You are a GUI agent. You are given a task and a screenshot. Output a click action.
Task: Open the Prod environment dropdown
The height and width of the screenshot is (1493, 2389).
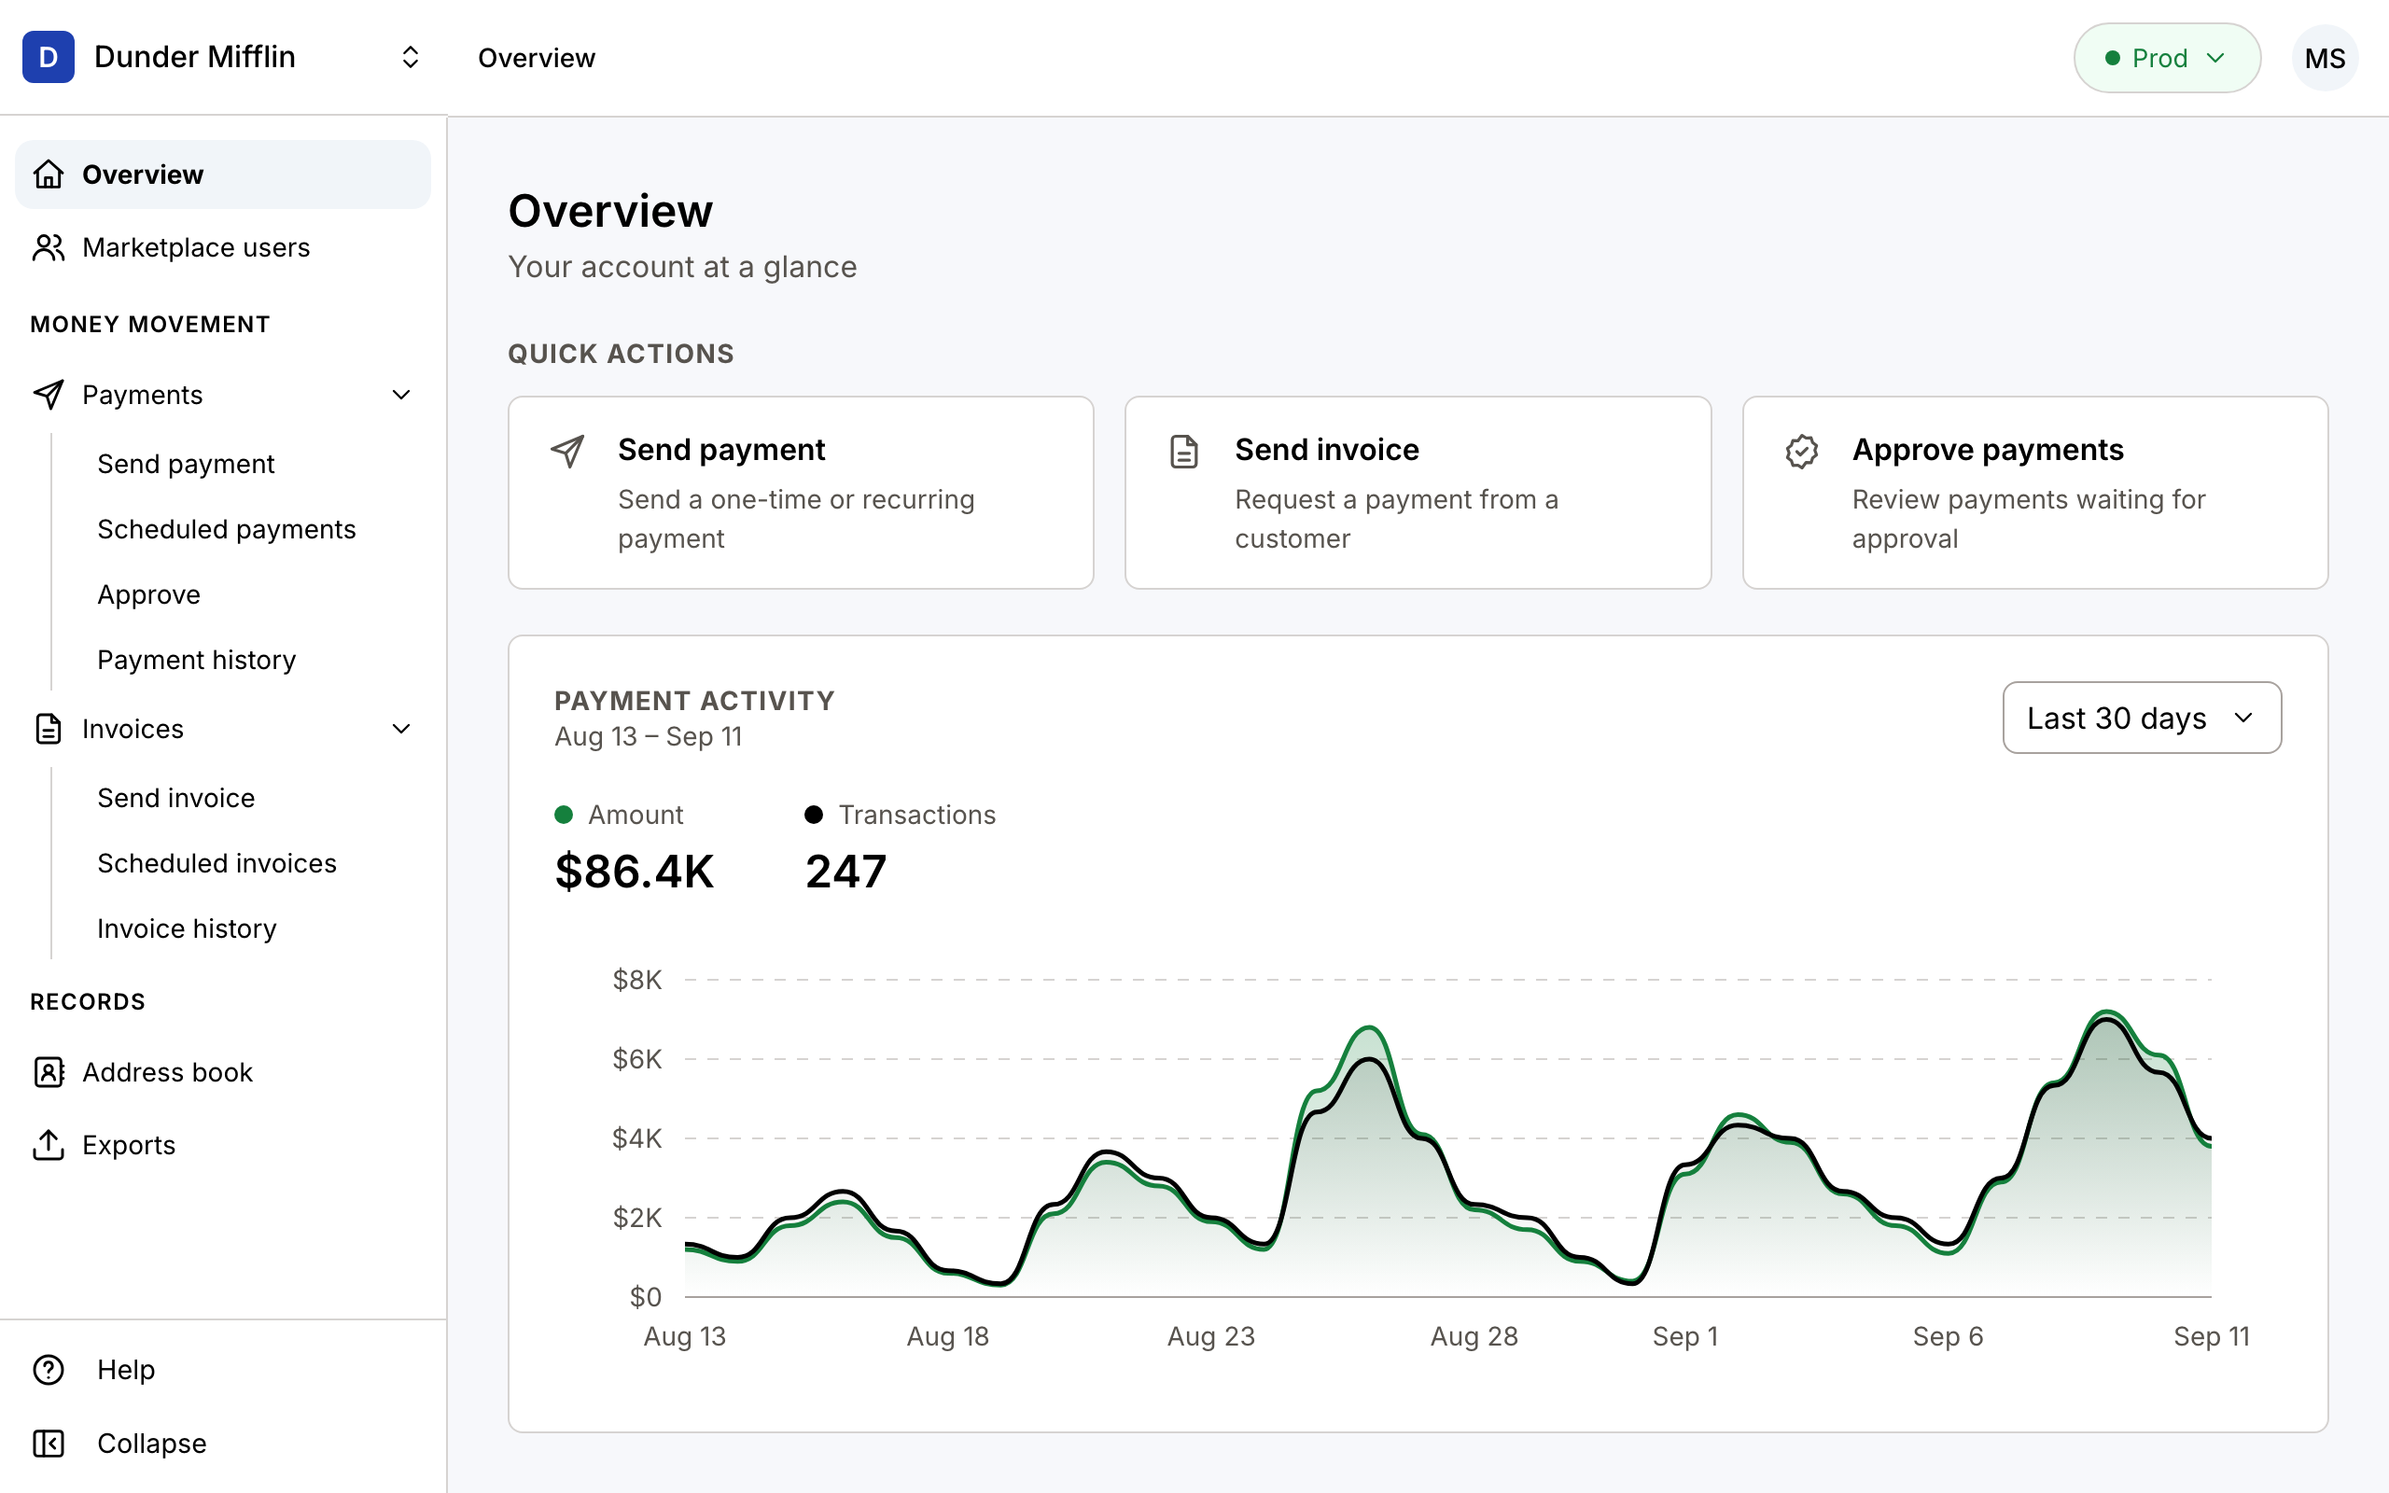click(x=2167, y=58)
